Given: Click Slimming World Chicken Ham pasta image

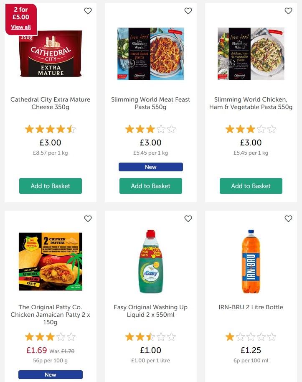Looking at the screenshot, I should tap(251, 54).
